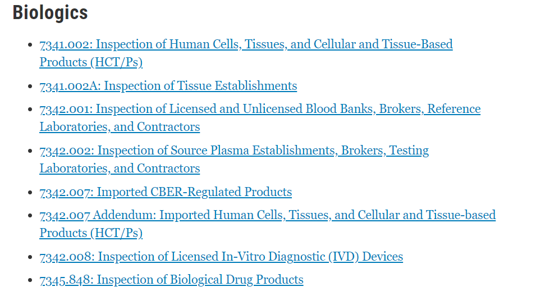Click the bullet beside 7345.848

point(30,280)
